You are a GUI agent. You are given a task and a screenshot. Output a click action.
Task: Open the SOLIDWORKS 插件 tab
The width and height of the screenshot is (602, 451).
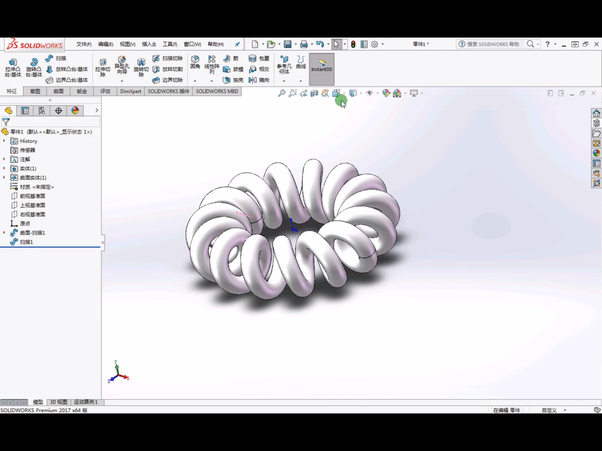pos(169,91)
